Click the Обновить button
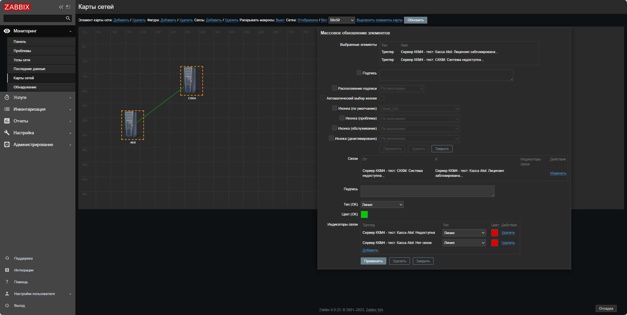Image resolution: width=627 pixels, height=315 pixels. point(415,20)
